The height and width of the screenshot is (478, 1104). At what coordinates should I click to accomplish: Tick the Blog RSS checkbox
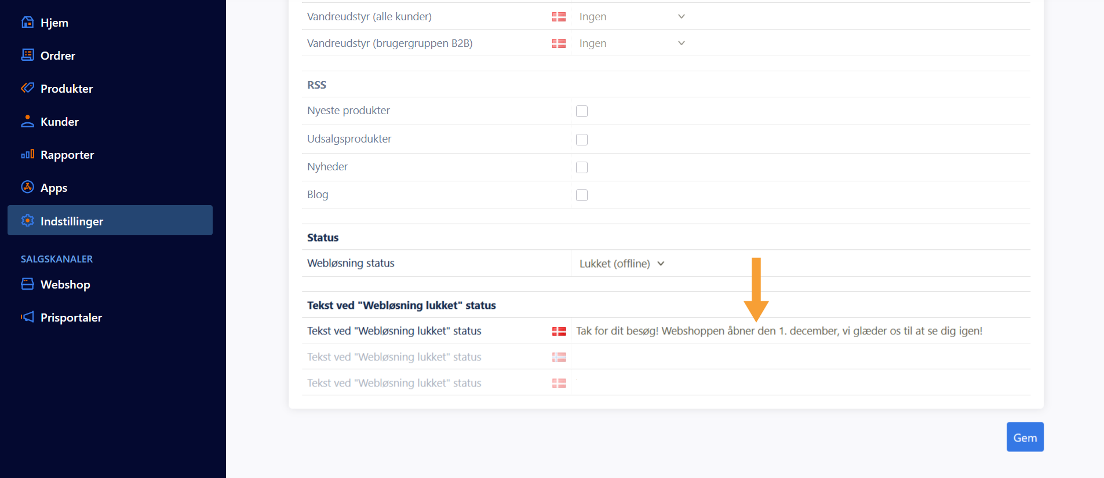[x=582, y=195]
